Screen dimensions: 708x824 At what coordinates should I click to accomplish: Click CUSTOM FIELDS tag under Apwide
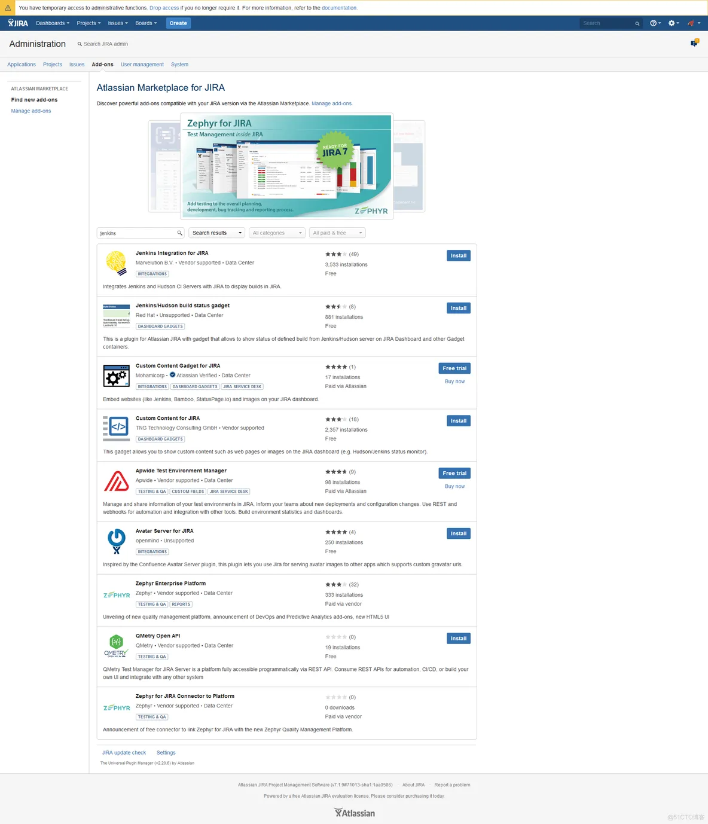point(188,492)
